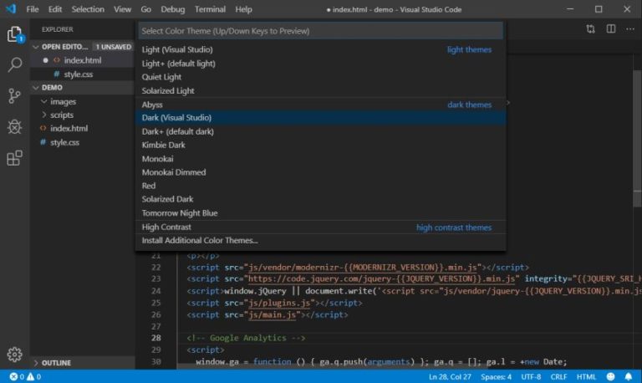This screenshot has width=642, height=383.
Task: Click the unsaved dot beside index.html
Action: tap(45, 60)
